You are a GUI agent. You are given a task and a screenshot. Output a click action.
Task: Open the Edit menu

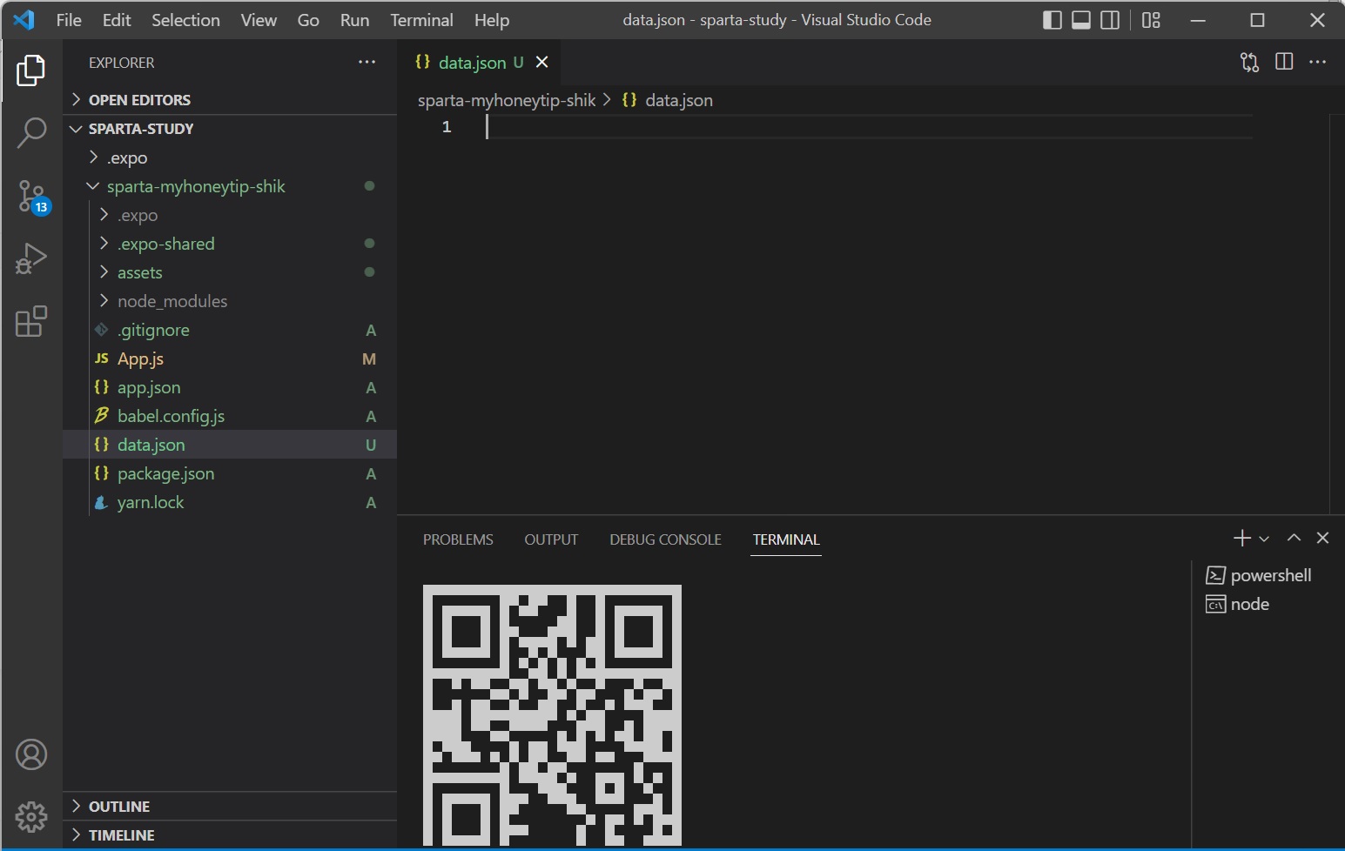pyautogui.click(x=117, y=20)
